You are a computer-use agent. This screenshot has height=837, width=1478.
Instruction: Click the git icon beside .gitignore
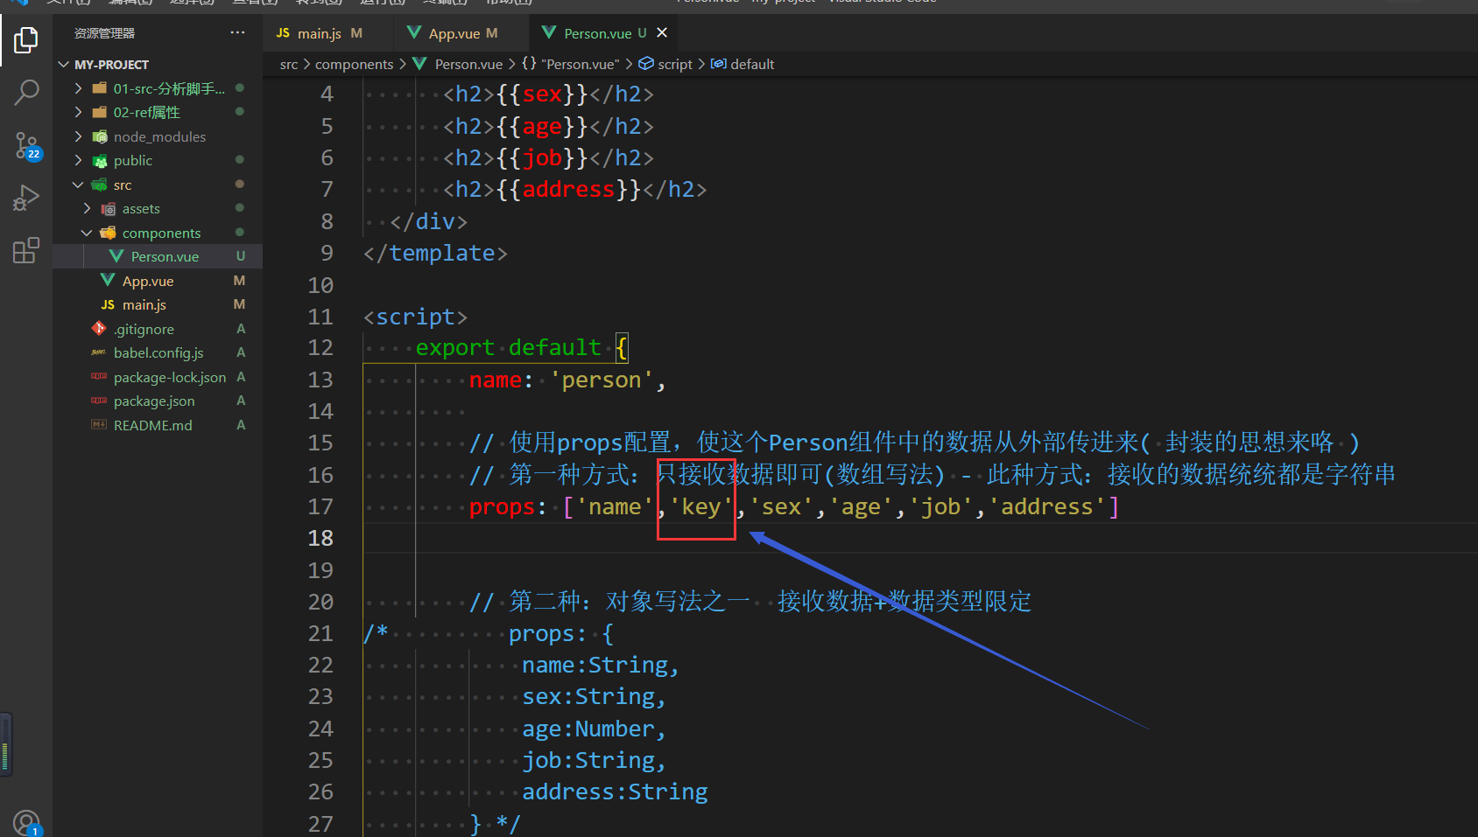pyautogui.click(x=99, y=328)
